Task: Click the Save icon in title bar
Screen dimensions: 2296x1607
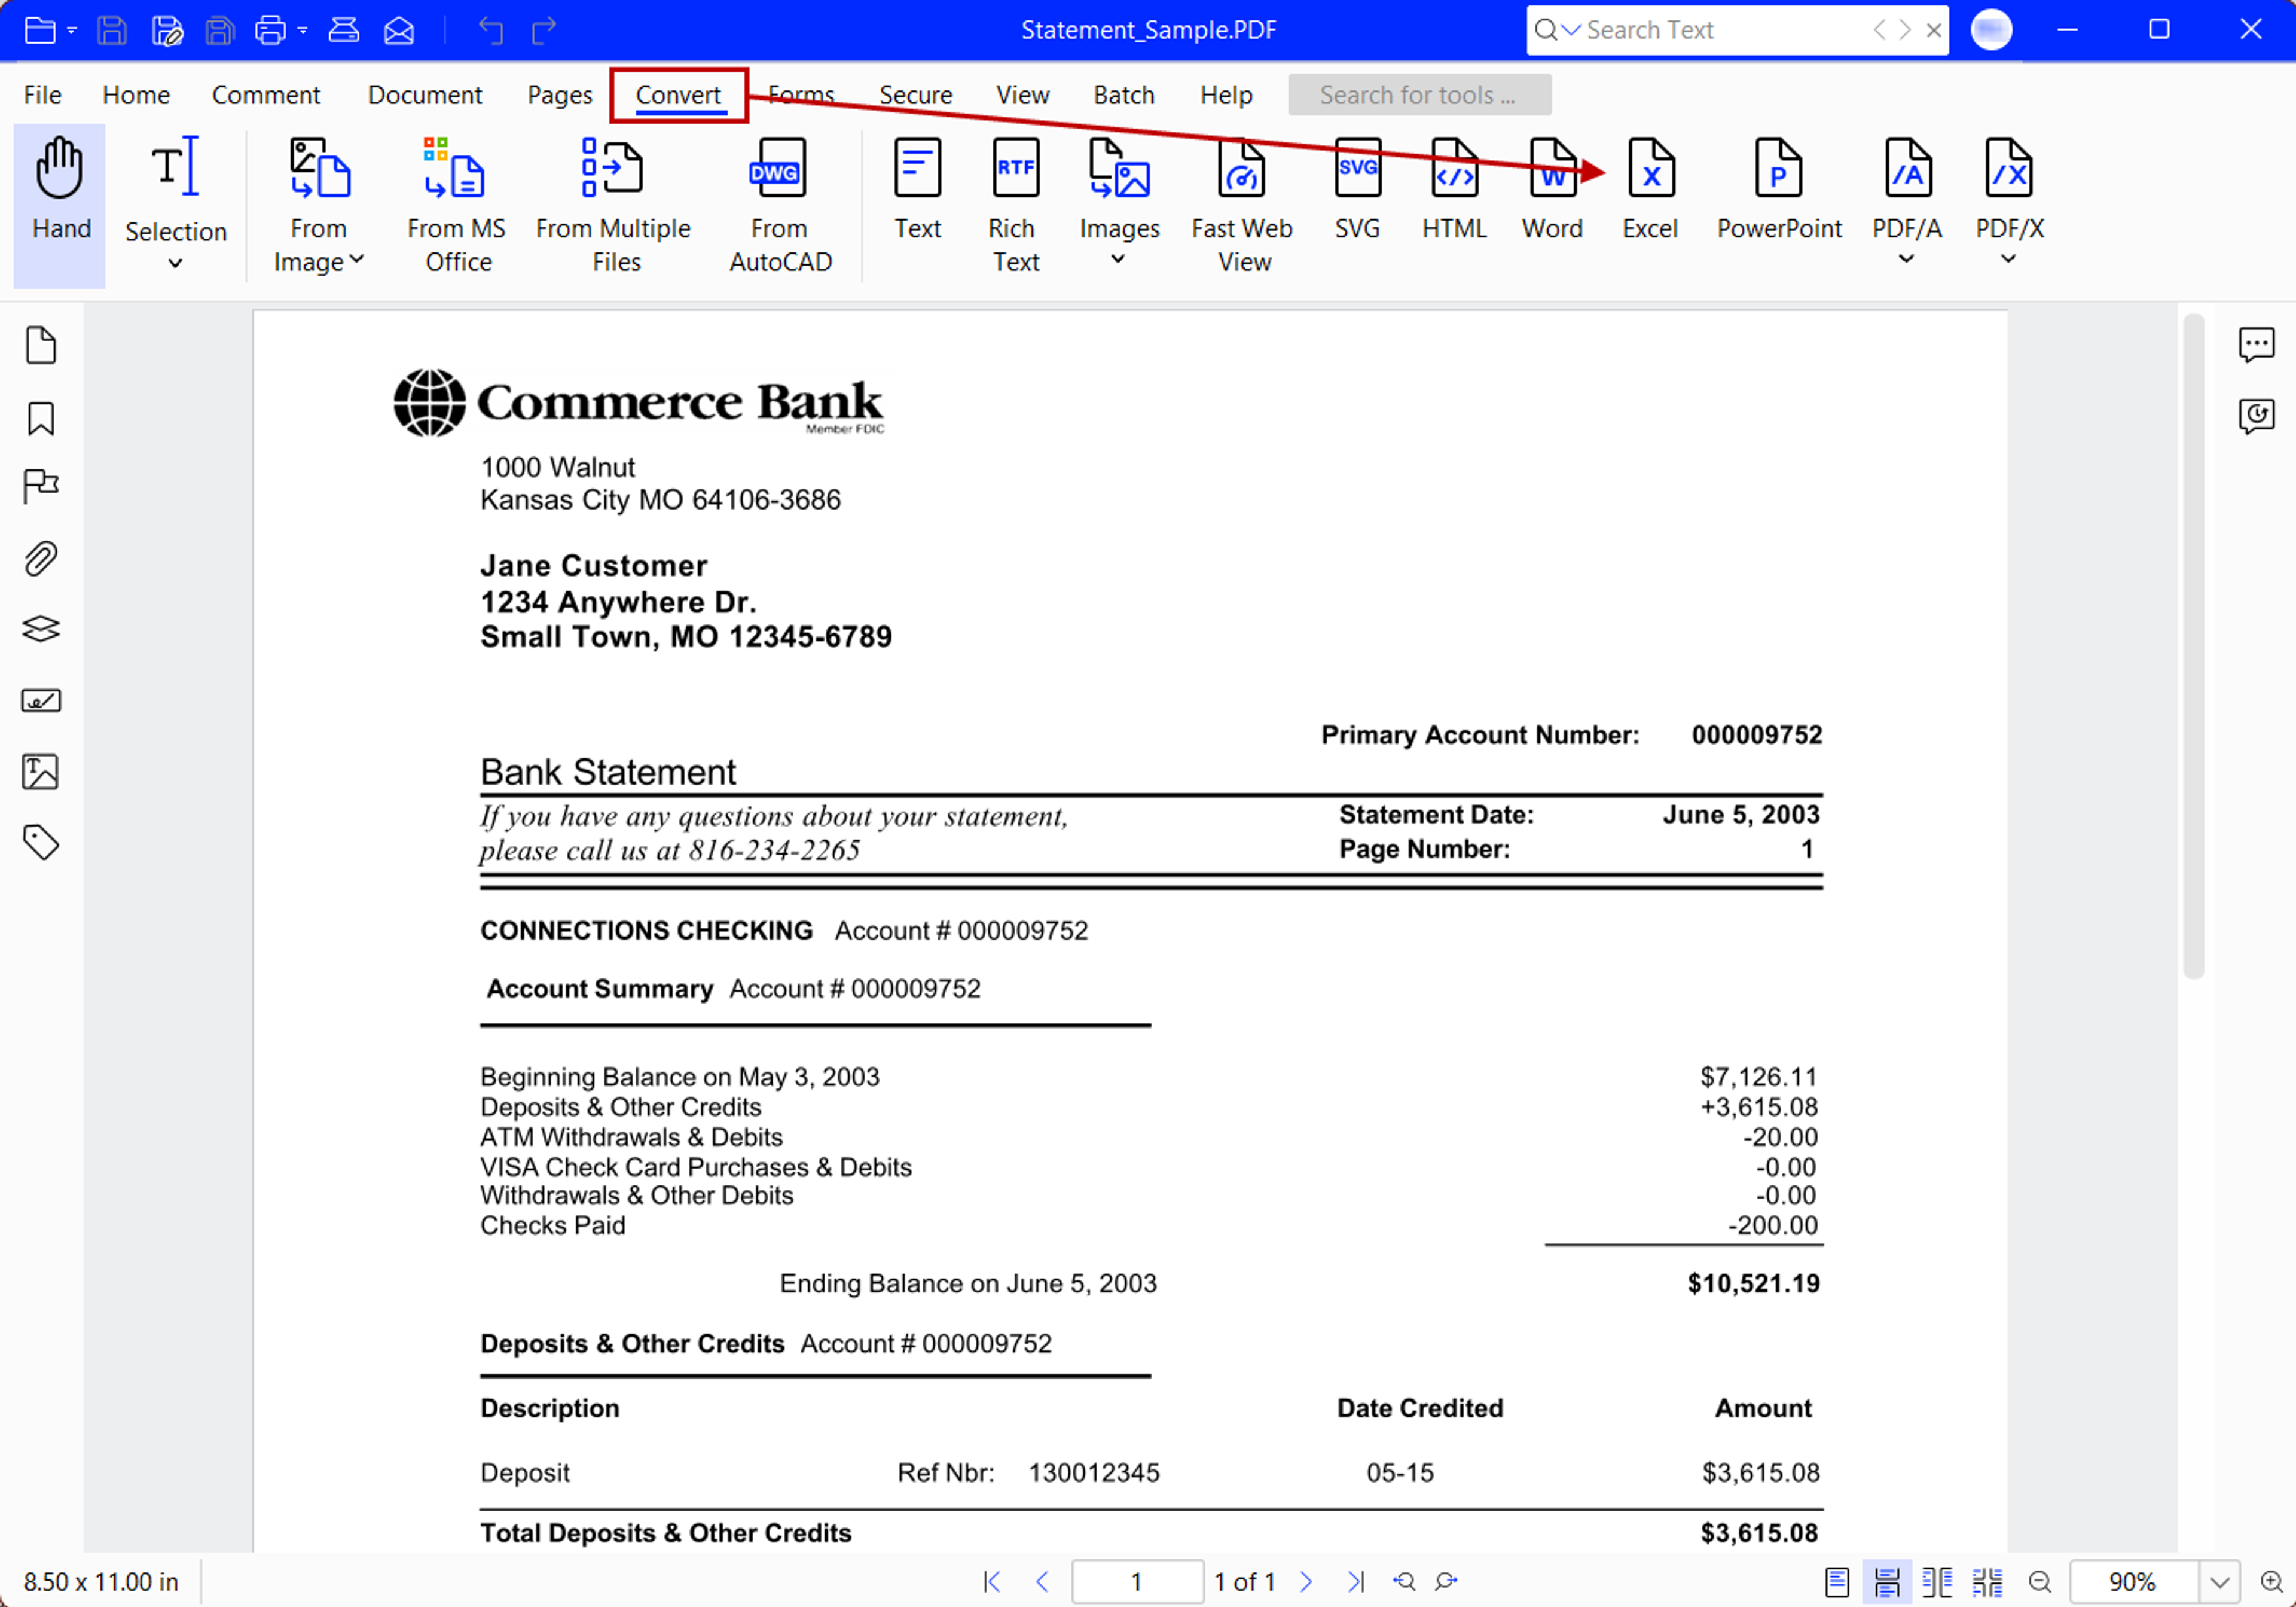Action: pos(112,30)
